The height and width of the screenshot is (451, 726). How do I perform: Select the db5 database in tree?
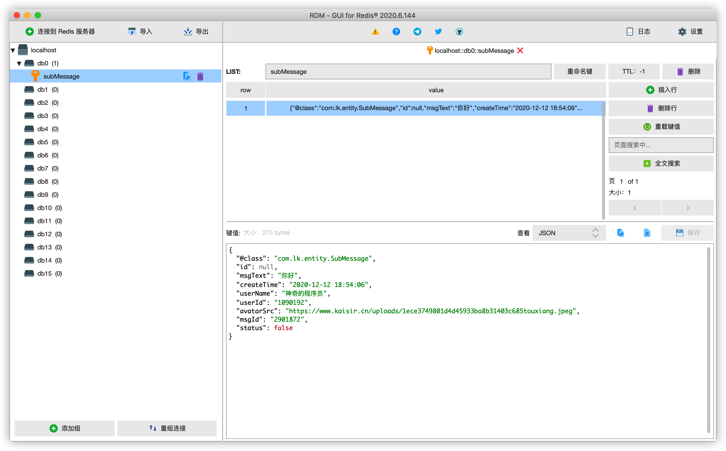pyautogui.click(x=43, y=142)
